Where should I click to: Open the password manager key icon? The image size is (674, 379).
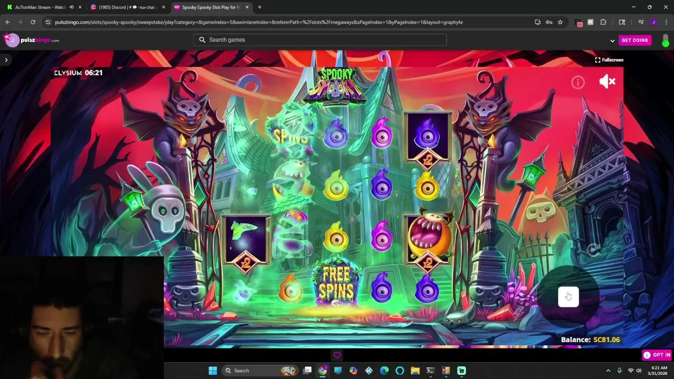549,22
